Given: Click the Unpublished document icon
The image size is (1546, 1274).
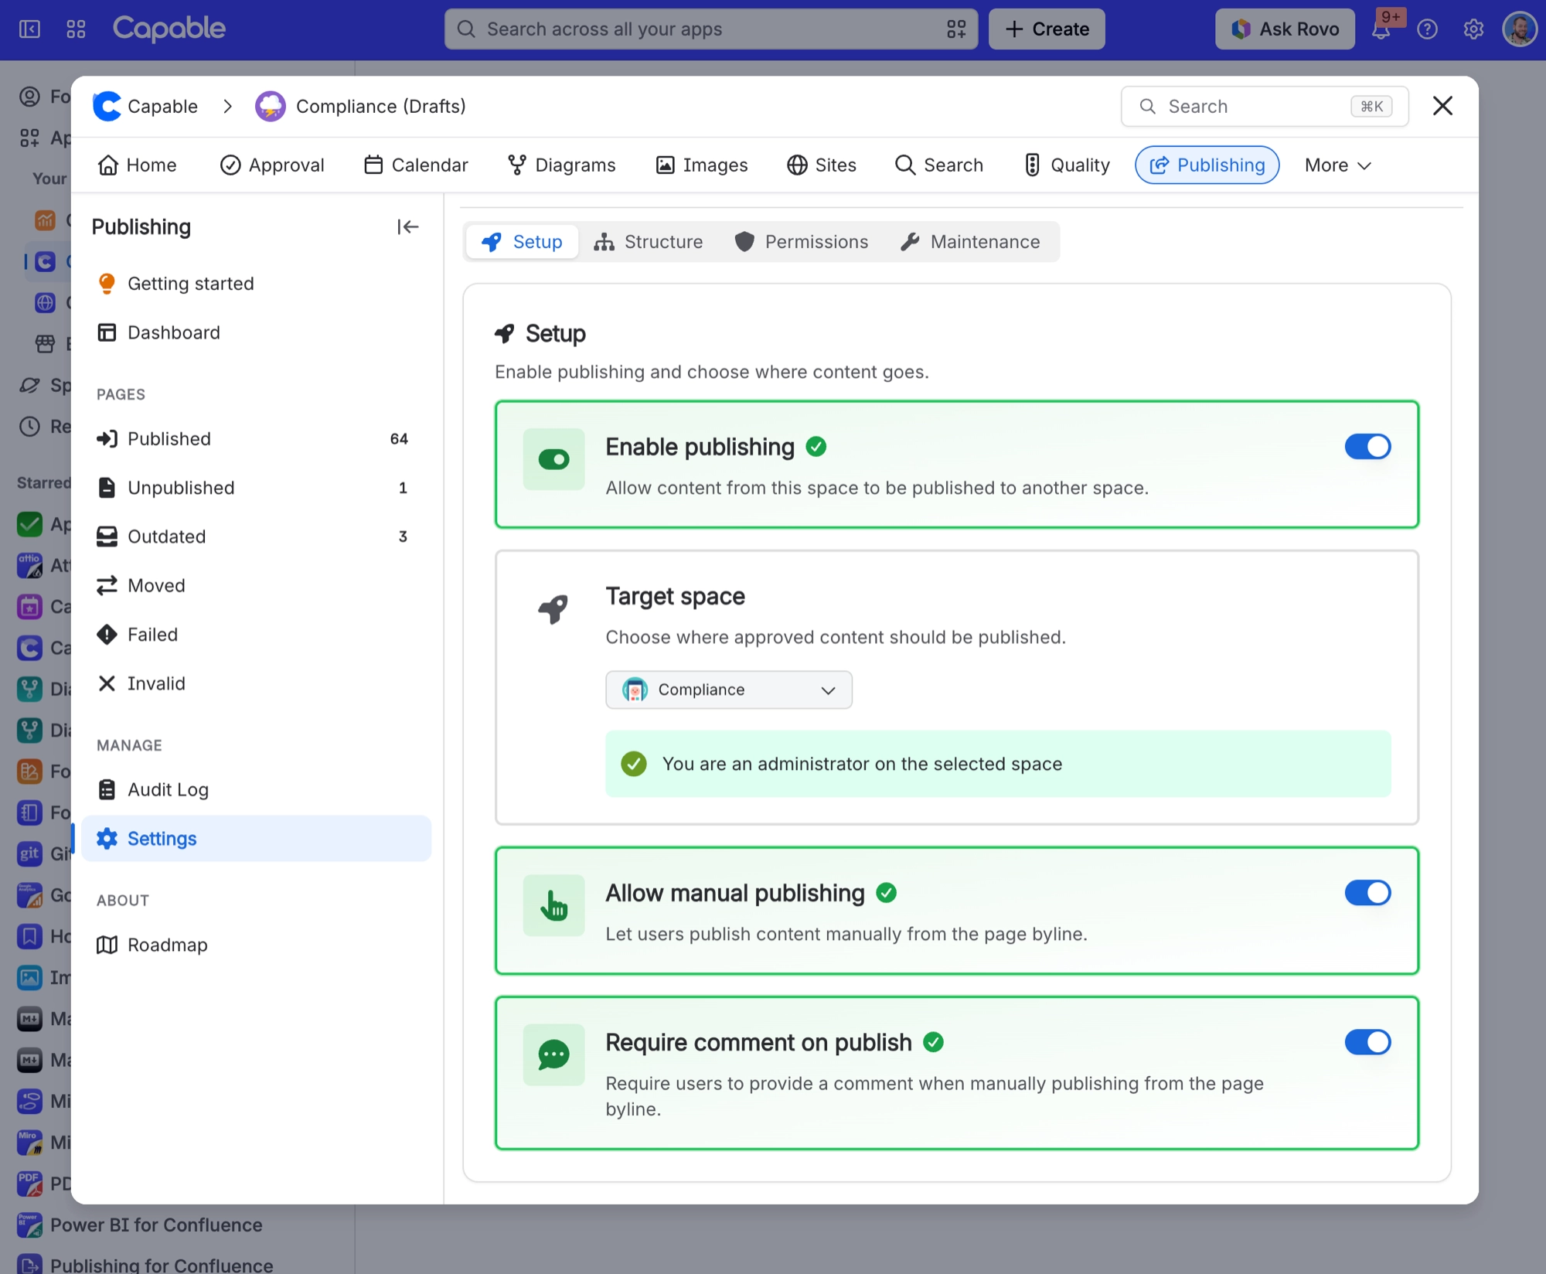Looking at the screenshot, I should pos(107,488).
